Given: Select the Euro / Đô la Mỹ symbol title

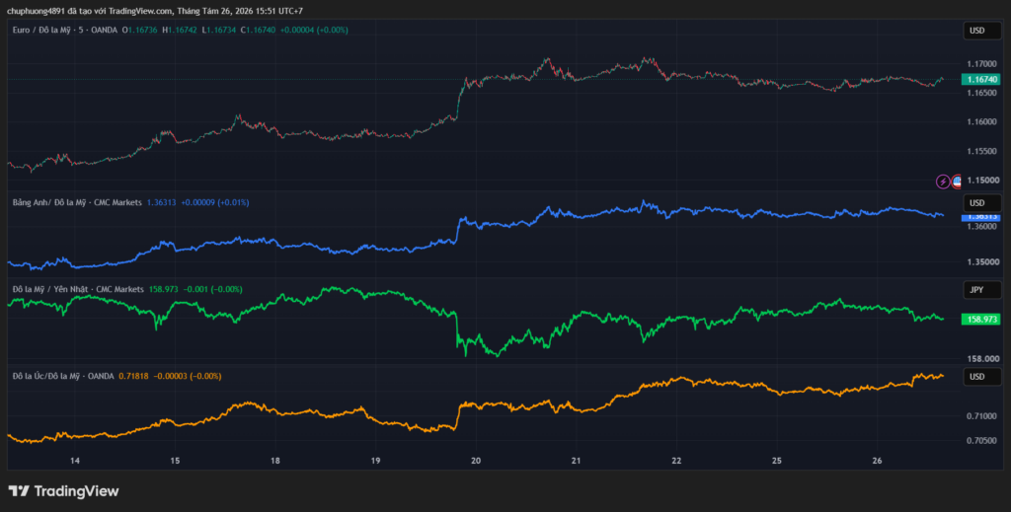Looking at the screenshot, I should (x=64, y=30).
